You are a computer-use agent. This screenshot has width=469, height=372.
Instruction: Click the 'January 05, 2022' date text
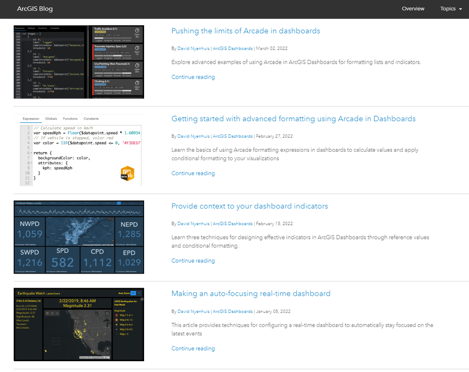(273, 312)
